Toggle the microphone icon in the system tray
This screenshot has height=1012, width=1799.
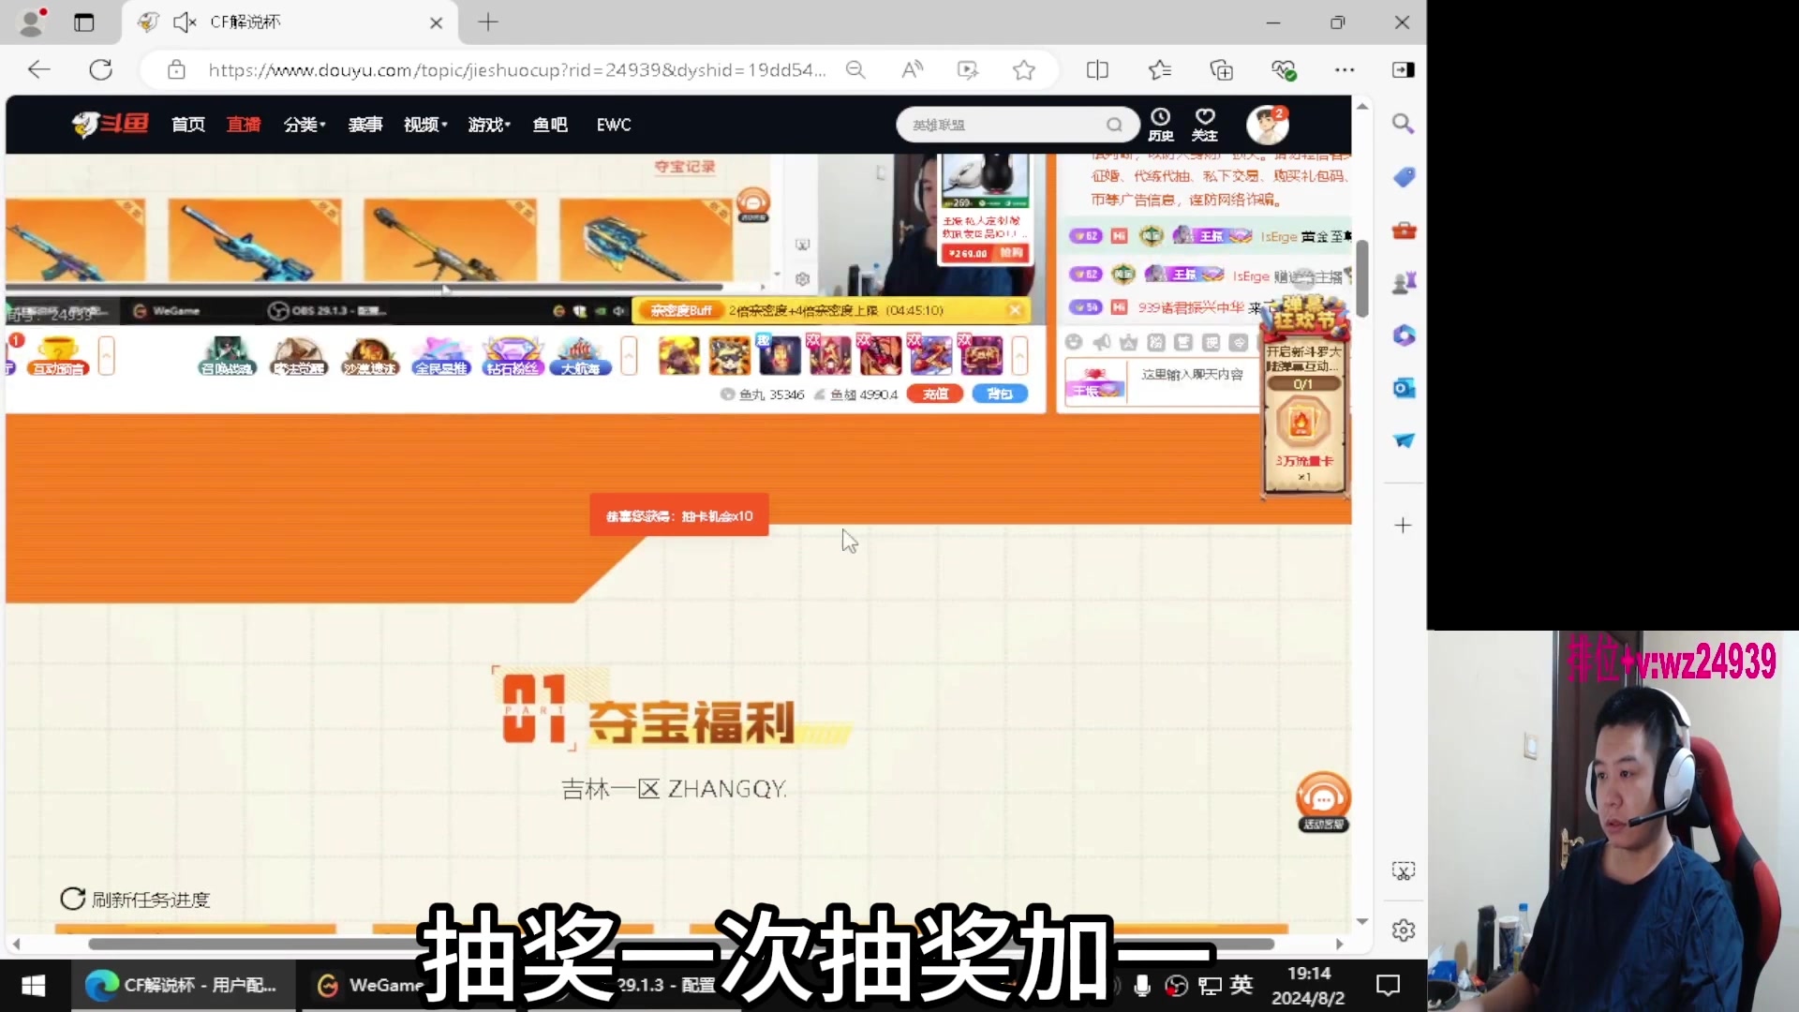click(1140, 985)
